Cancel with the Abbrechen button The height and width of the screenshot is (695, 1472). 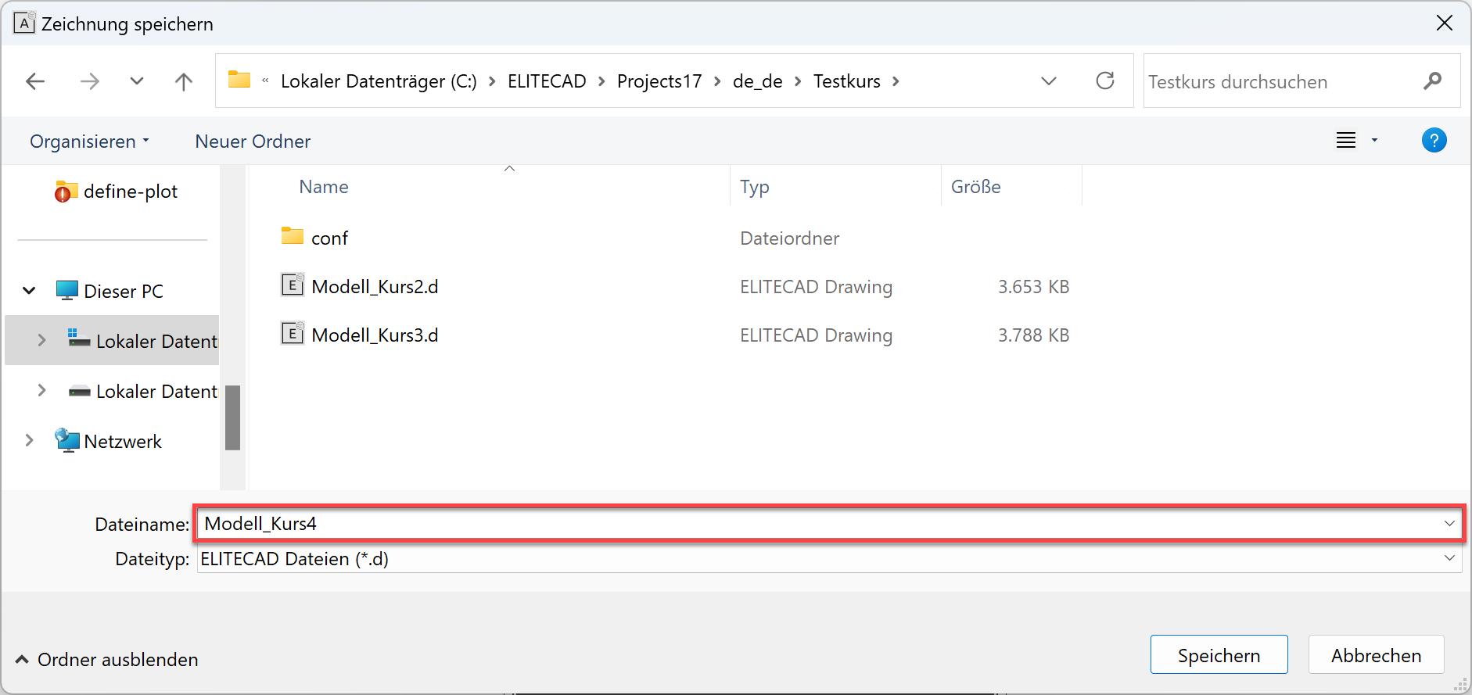[x=1375, y=655]
